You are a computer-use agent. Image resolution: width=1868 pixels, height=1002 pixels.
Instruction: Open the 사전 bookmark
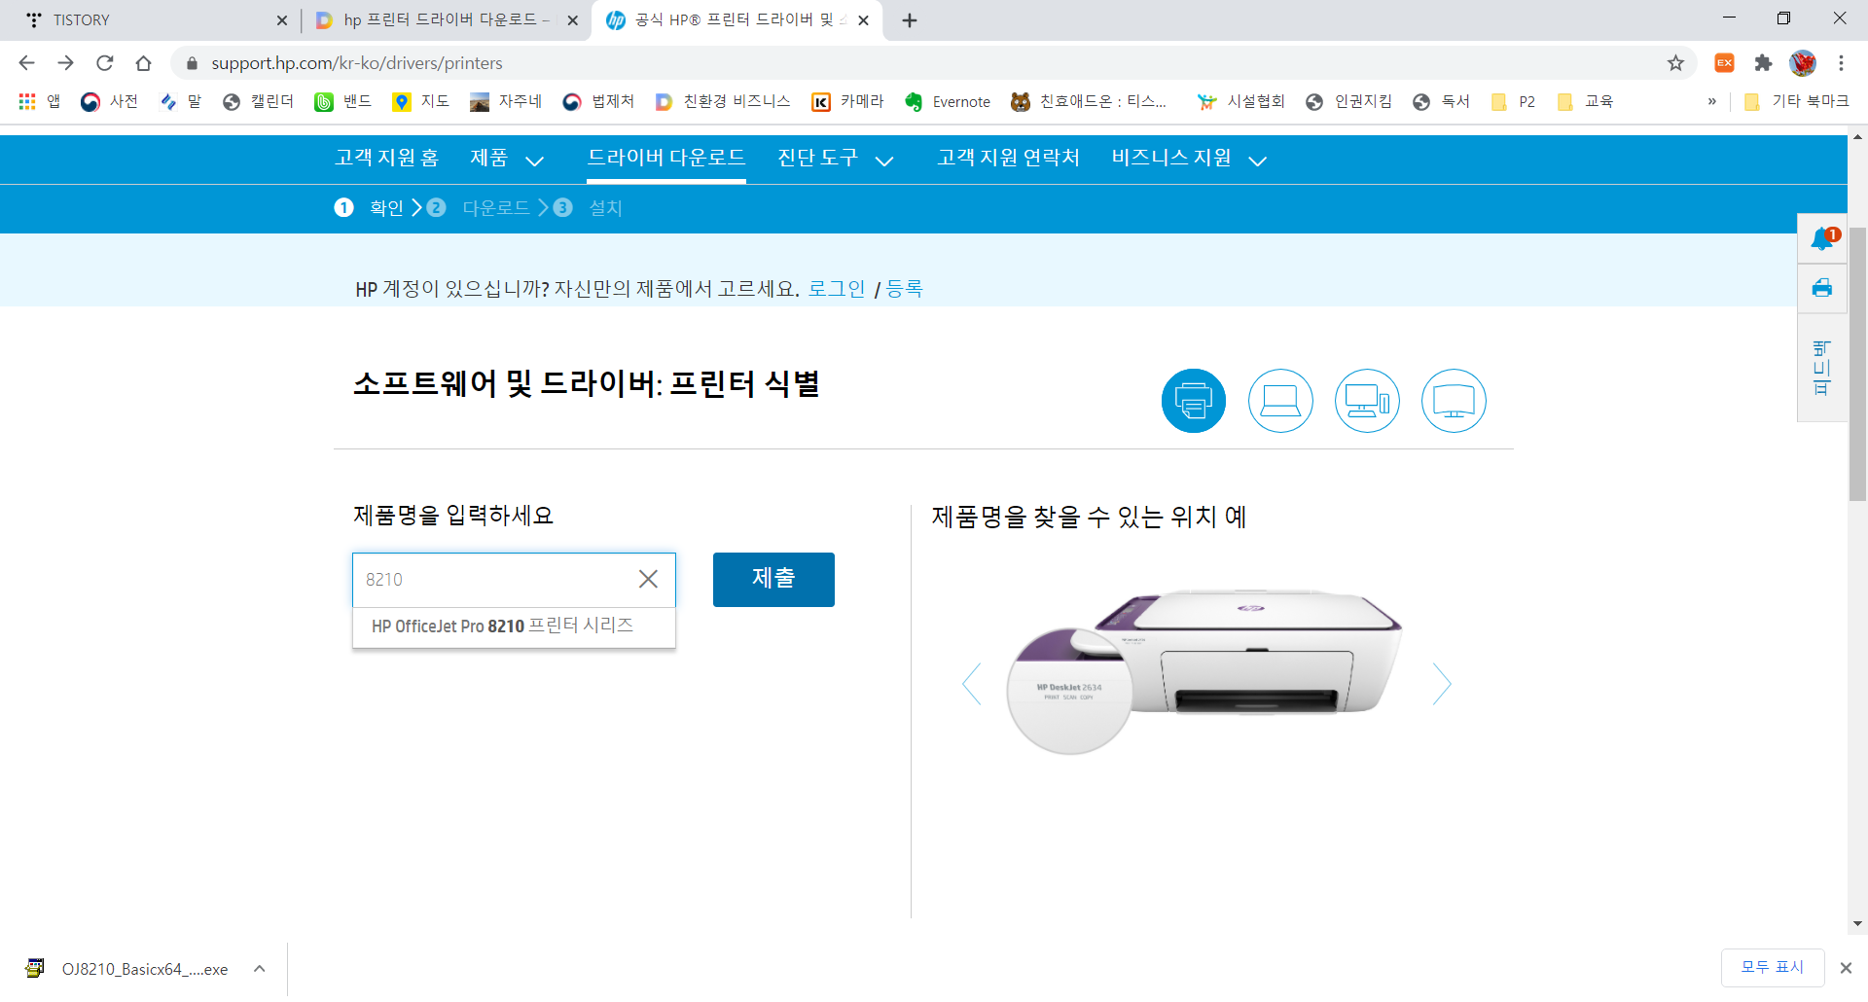(109, 101)
